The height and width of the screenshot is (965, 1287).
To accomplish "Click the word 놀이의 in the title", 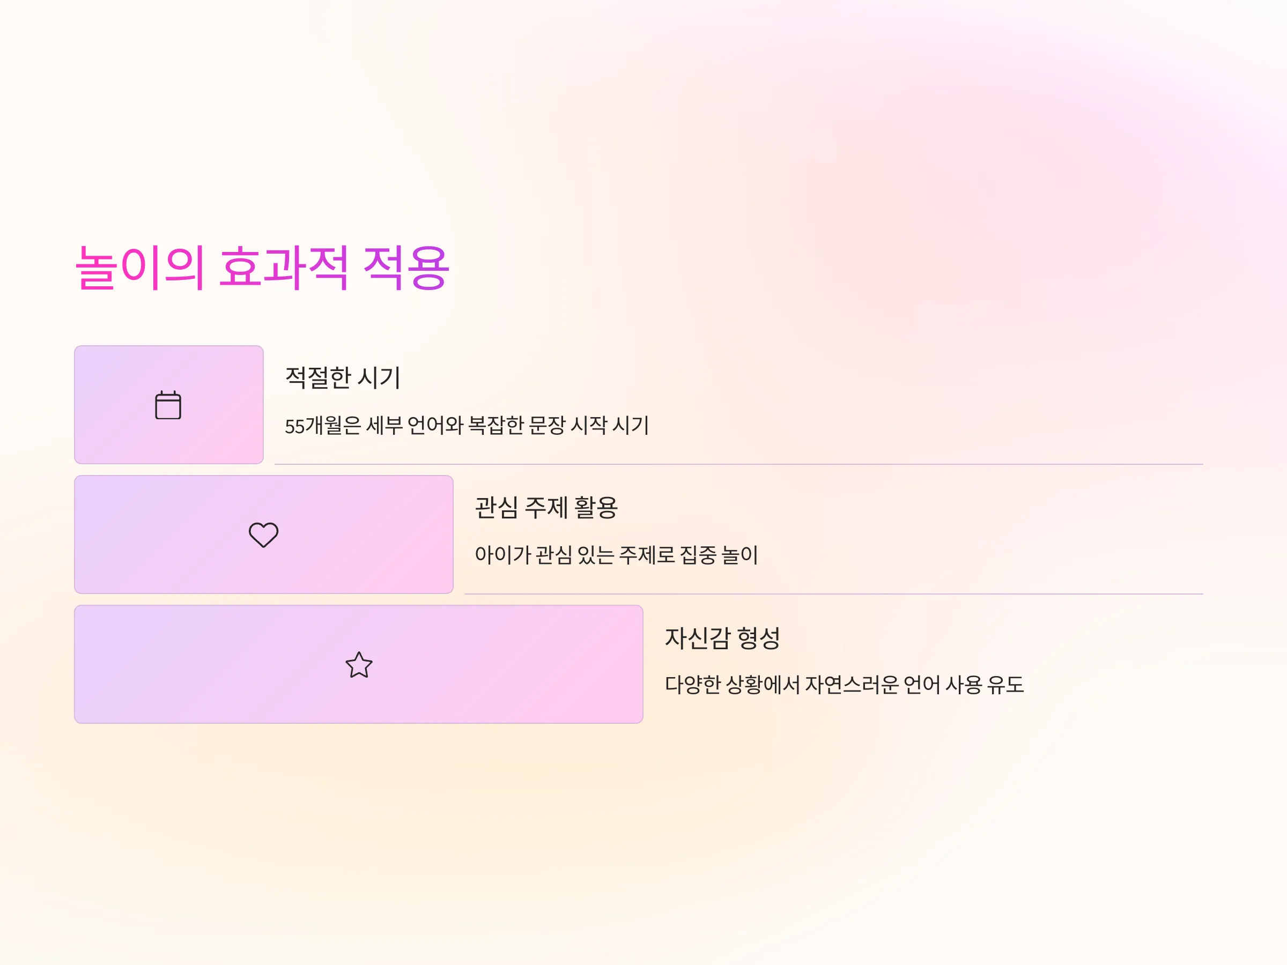I will click(x=139, y=268).
